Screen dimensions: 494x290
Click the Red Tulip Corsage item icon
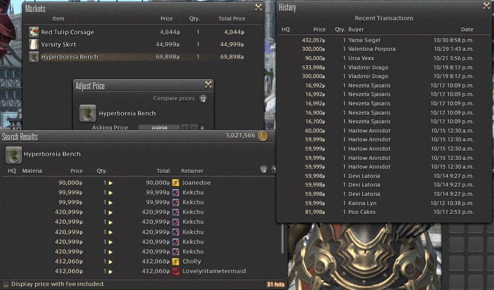pyautogui.click(x=34, y=32)
